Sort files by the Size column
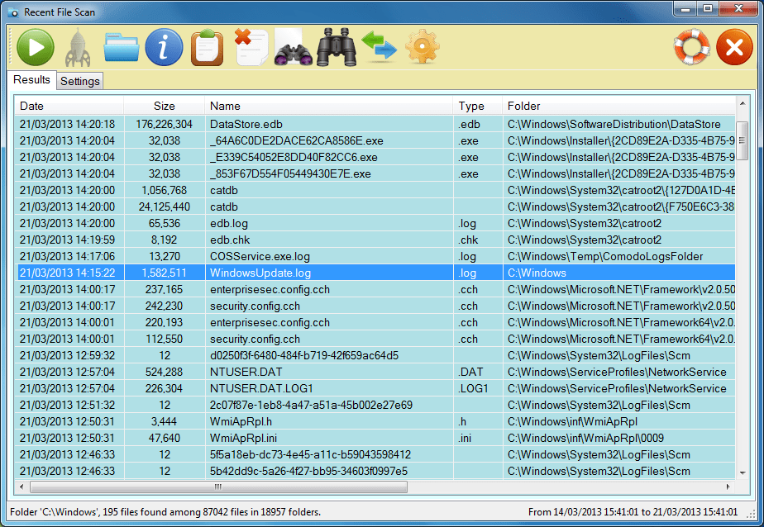 163,106
